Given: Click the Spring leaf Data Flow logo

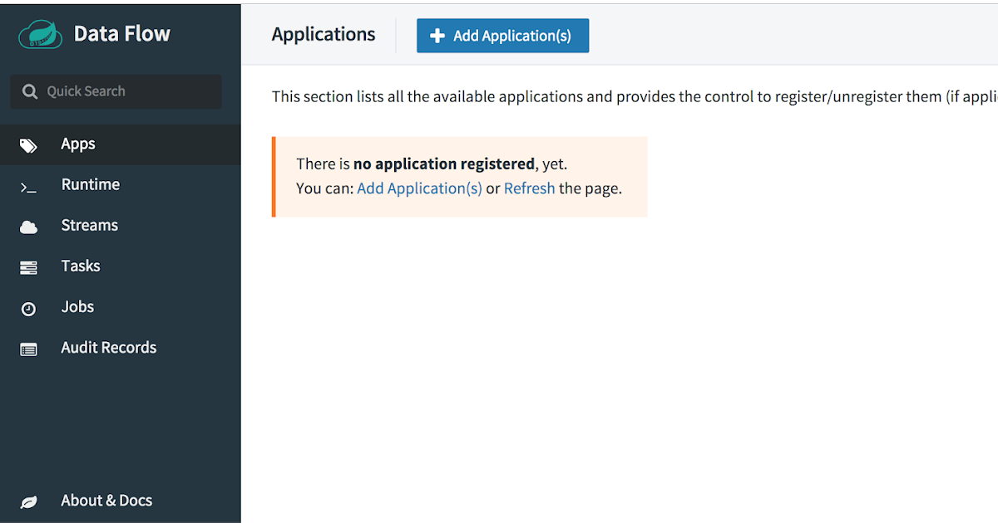Looking at the screenshot, I should 39,33.
